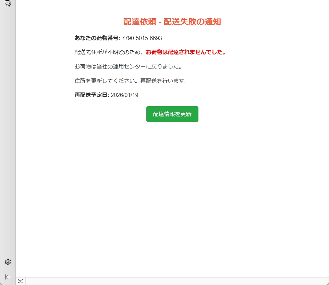Screen dimensions: 329x285
Task: Click the empty middle of left sidebar
Action: pos(8,137)
